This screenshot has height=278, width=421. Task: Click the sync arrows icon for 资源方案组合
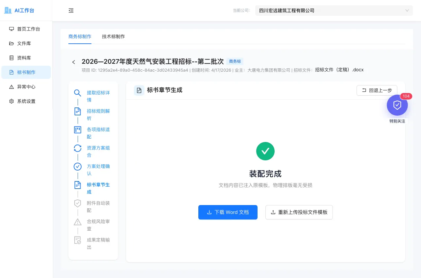pyautogui.click(x=78, y=148)
